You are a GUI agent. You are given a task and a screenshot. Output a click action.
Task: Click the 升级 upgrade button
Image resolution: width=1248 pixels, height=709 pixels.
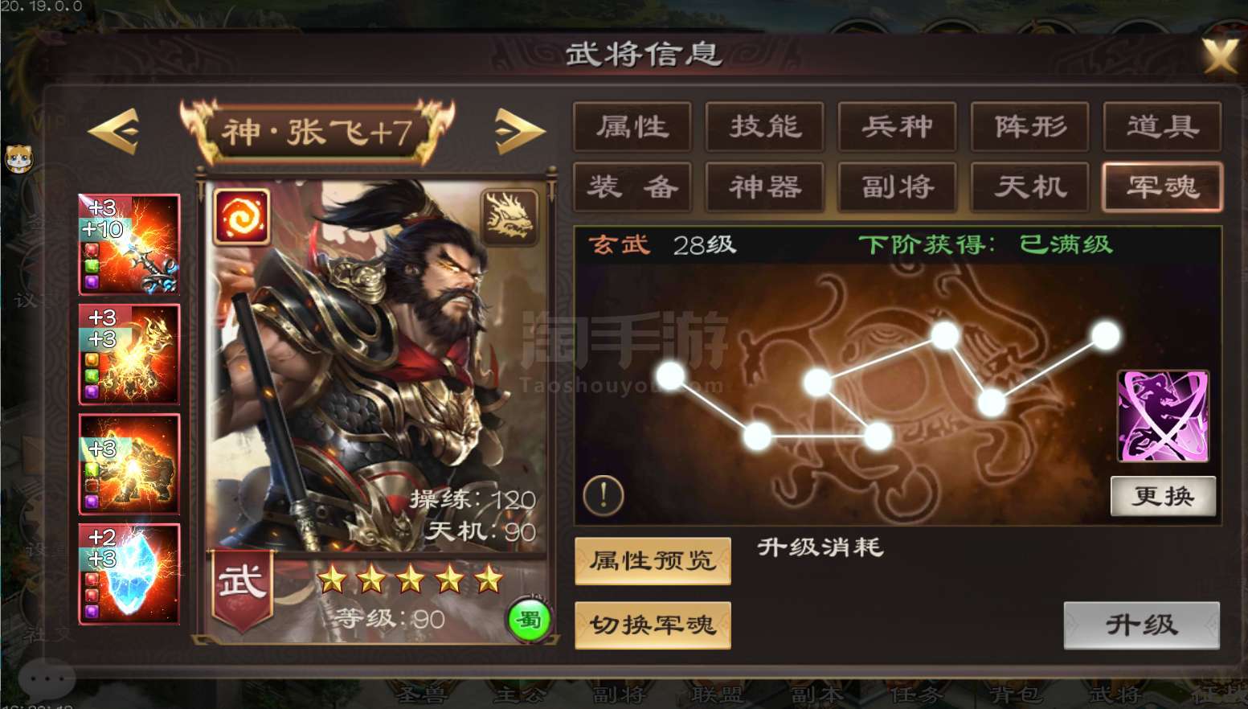click(x=1141, y=625)
